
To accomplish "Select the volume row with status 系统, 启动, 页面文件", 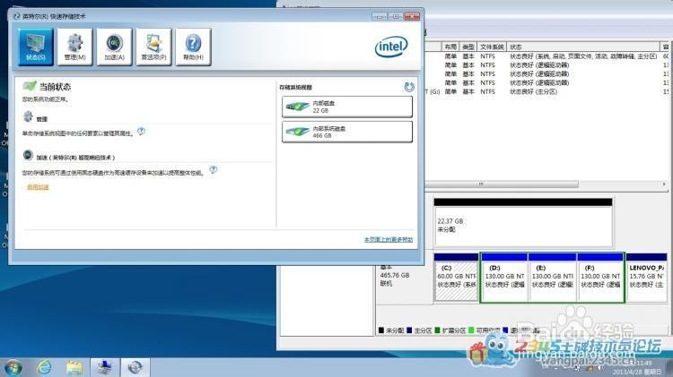I will [x=546, y=56].
